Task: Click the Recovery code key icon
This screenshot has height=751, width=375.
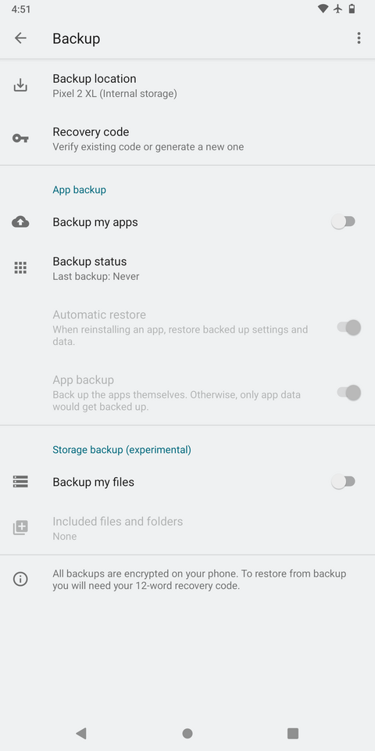Action: (20, 138)
